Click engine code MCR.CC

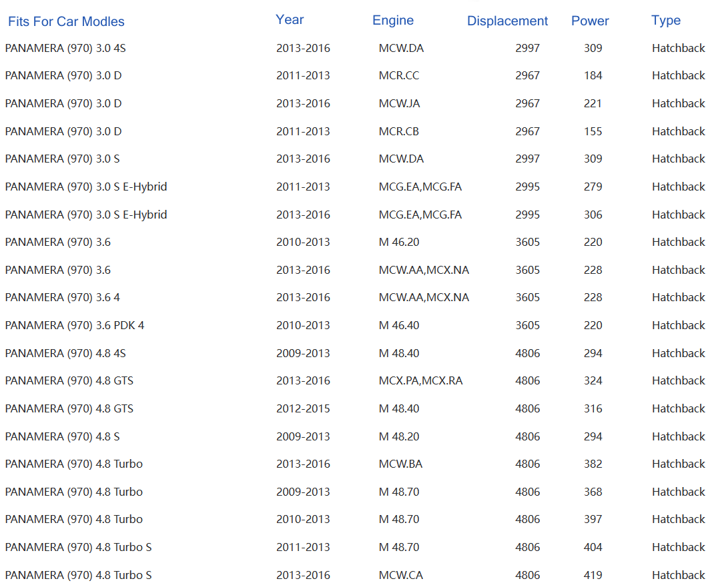click(x=399, y=76)
